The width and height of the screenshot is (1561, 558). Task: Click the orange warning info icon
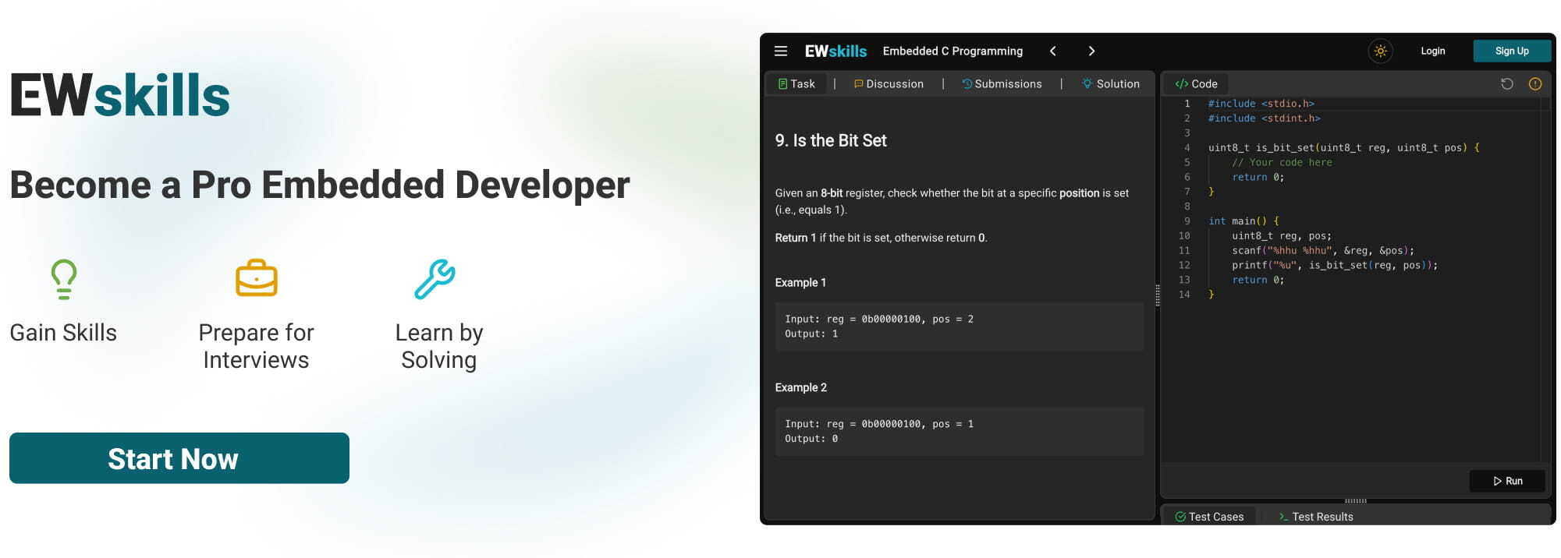(x=1534, y=84)
